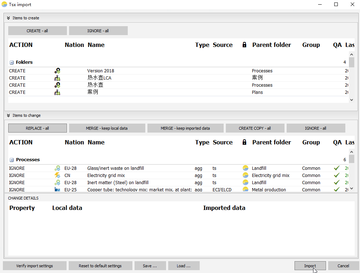Click the plan icon beside 热水壶LCA
The height and width of the screenshot is (273, 360).
click(x=57, y=78)
